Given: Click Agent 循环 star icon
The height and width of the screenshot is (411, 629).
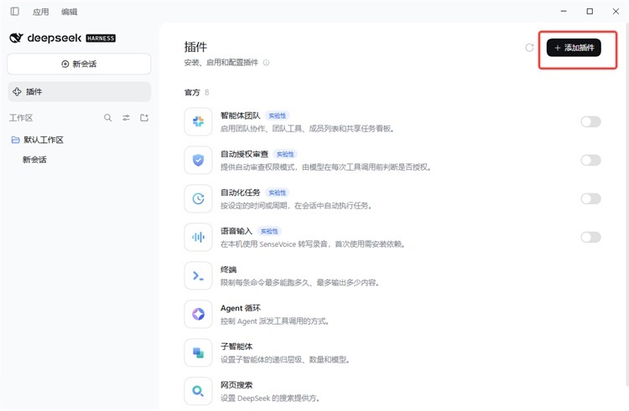Looking at the screenshot, I should tap(198, 314).
